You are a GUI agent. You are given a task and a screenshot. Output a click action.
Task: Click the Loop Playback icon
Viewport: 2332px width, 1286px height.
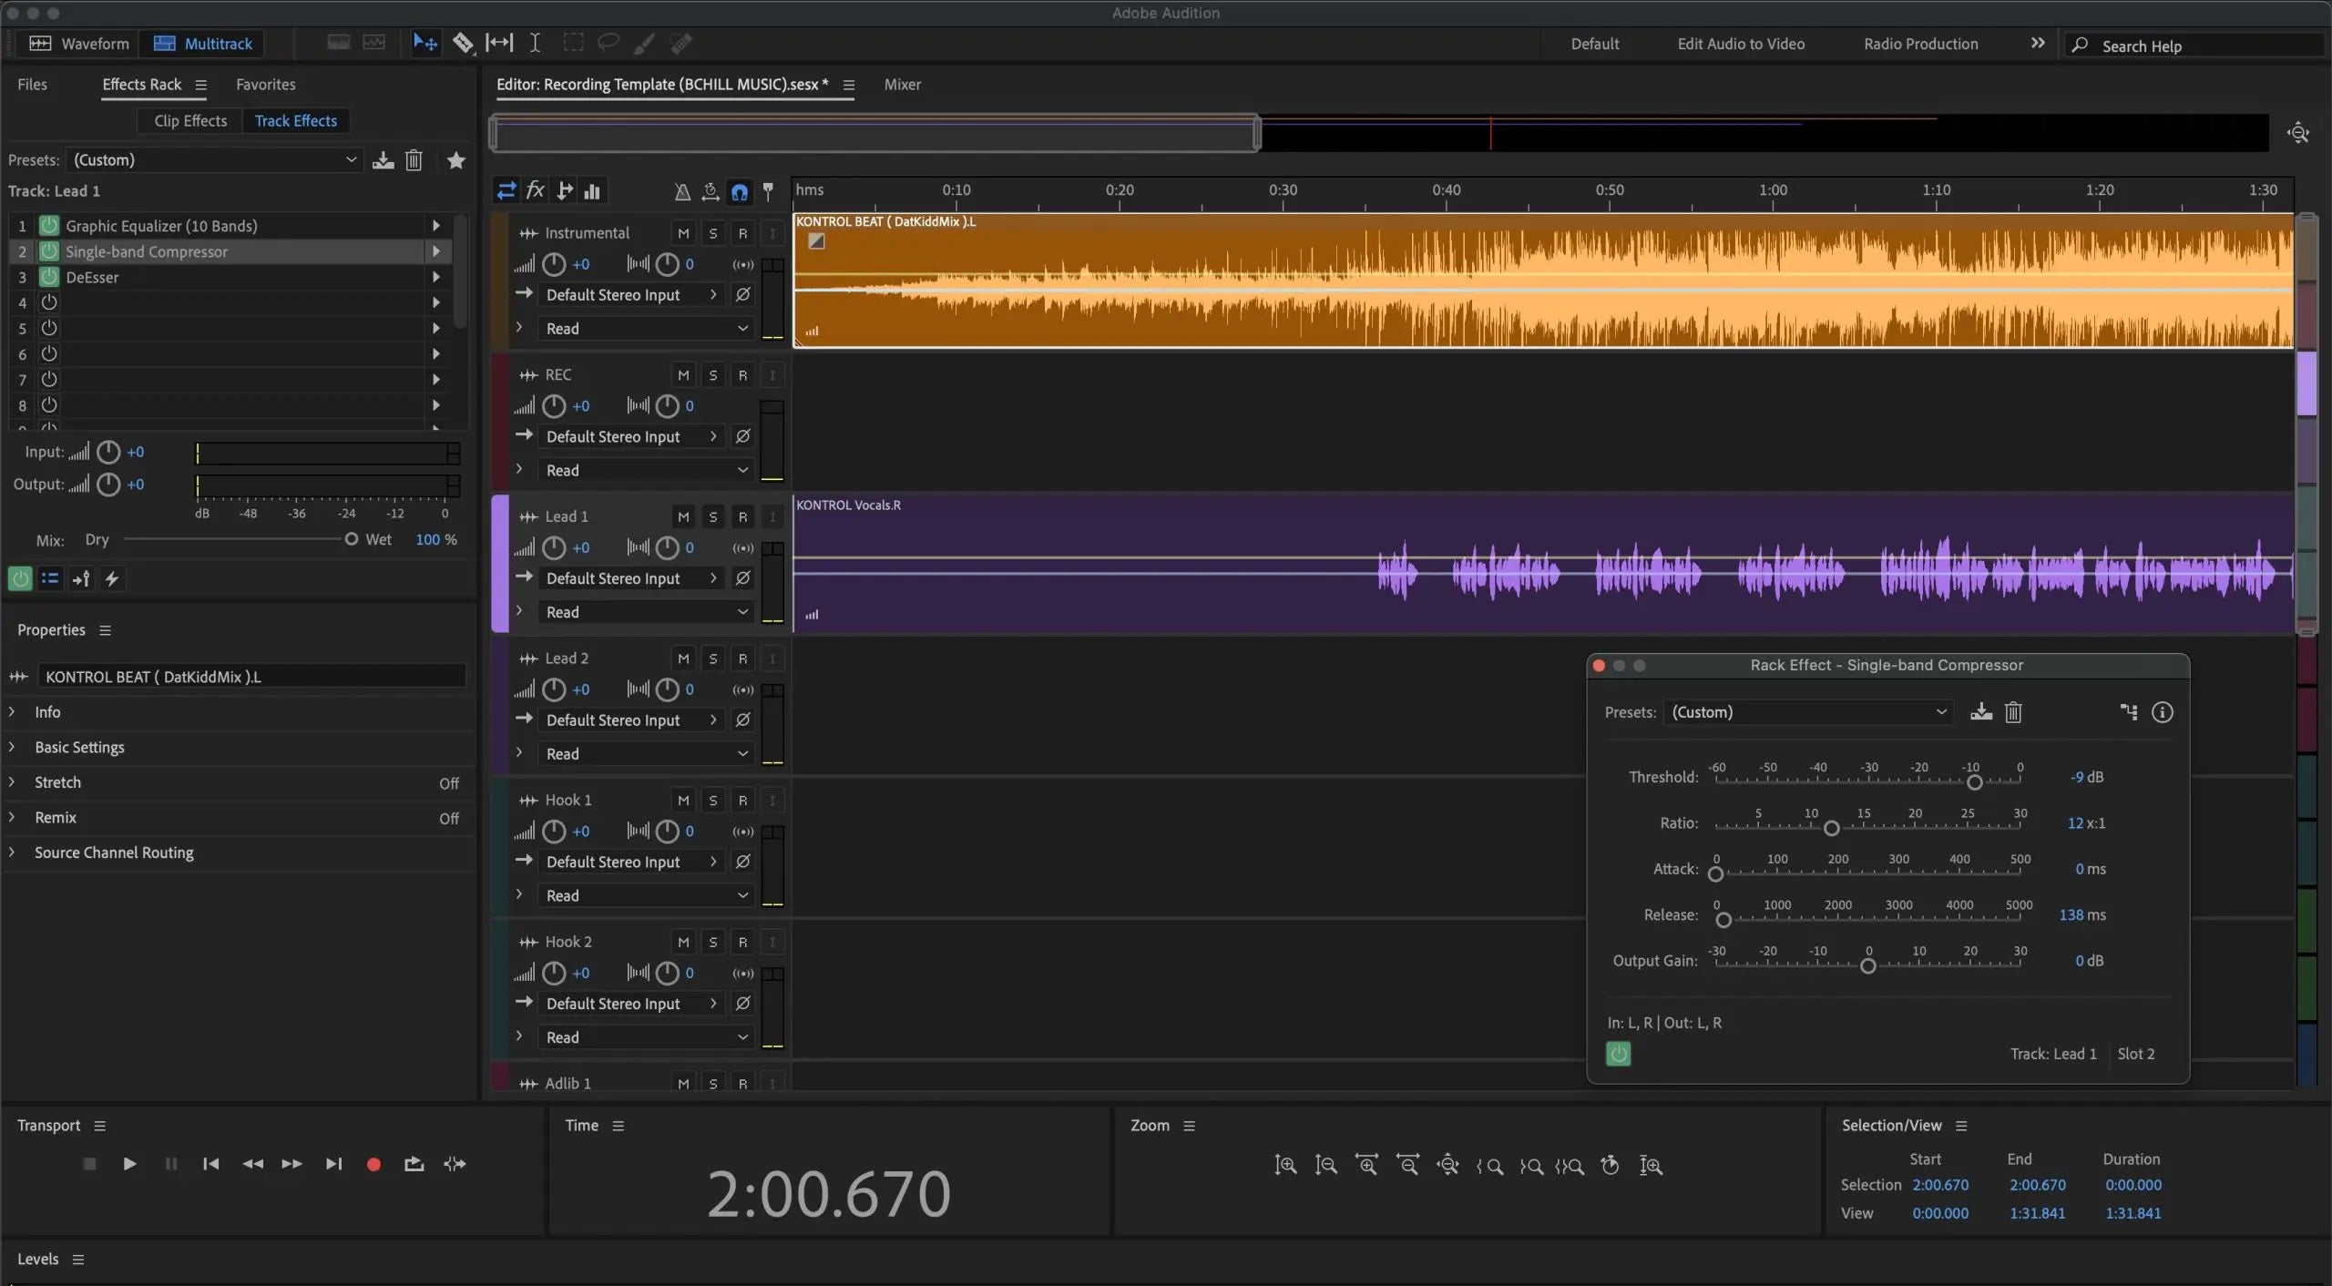pyautogui.click(x=414, y=1164)
